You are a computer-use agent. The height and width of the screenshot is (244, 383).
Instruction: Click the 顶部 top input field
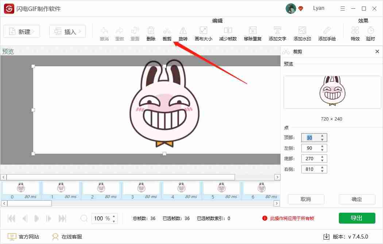[314, 138]
